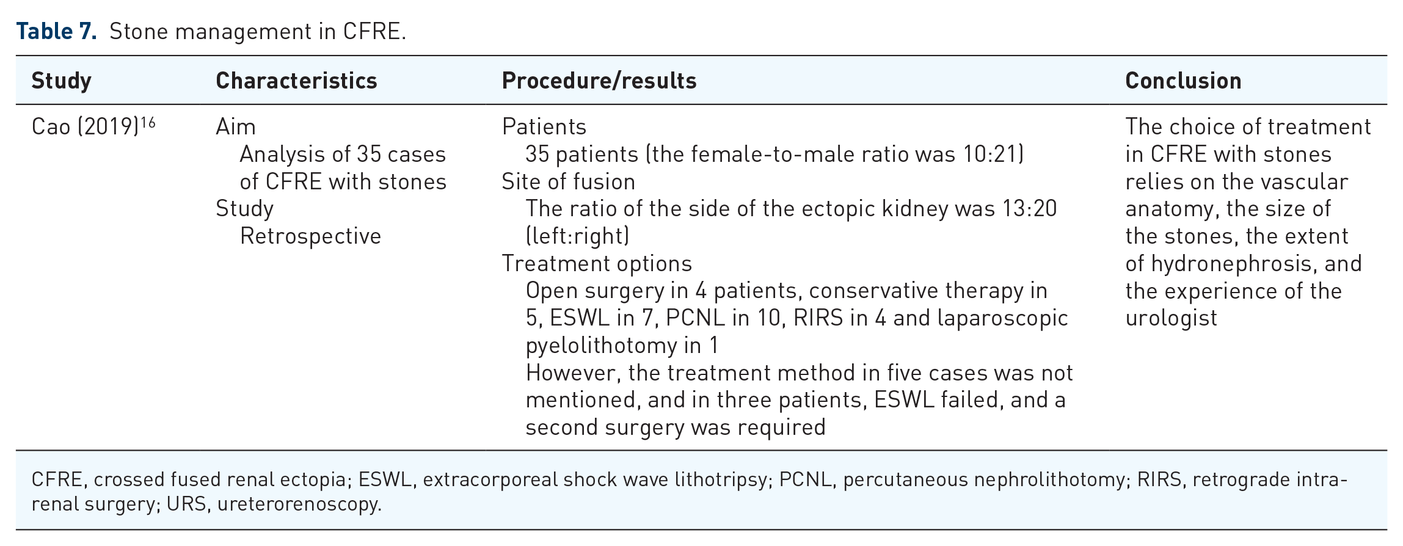Click "second surgery was required" text
The width and height of the screenshot is (1403, 546).
pos(675,428)
